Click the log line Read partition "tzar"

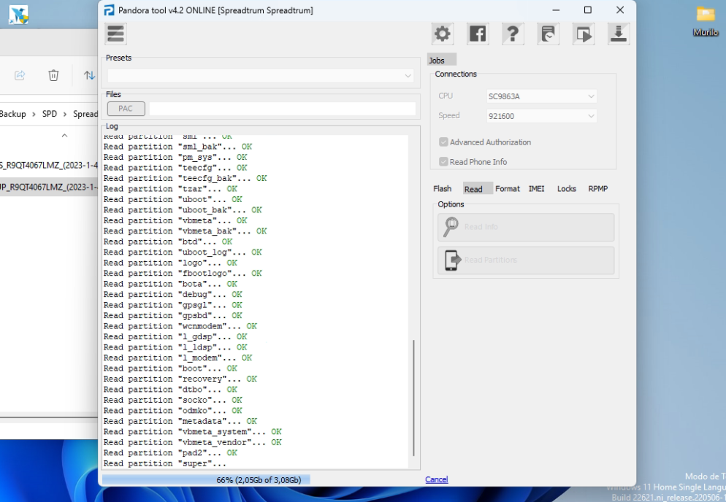point(170,189)
